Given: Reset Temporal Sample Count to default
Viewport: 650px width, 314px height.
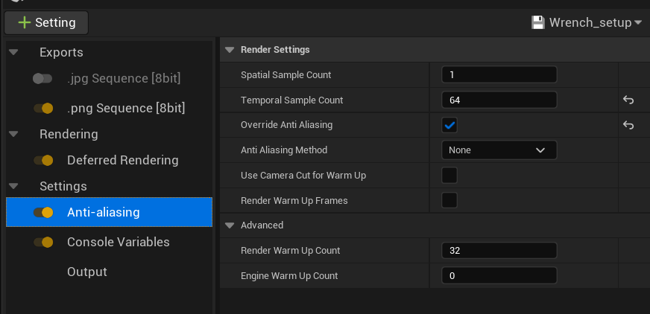Looking at the screenshot, I should click(628, 100).
